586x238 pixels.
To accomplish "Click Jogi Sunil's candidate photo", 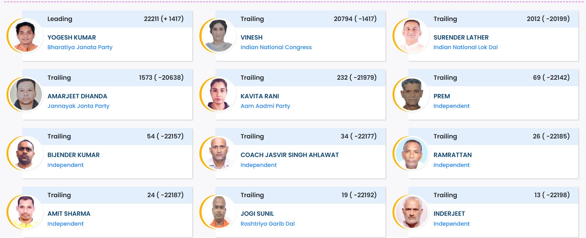I will click(x=219, y=212).
